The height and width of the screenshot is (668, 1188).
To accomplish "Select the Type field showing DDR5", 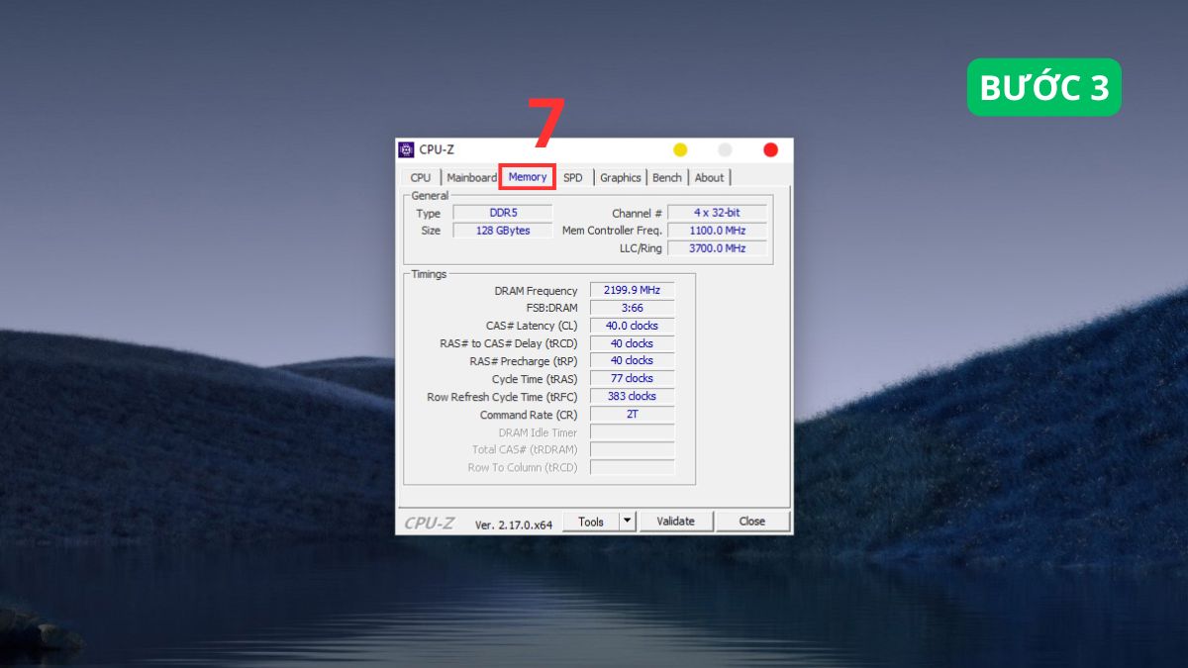I will (502, 212).
